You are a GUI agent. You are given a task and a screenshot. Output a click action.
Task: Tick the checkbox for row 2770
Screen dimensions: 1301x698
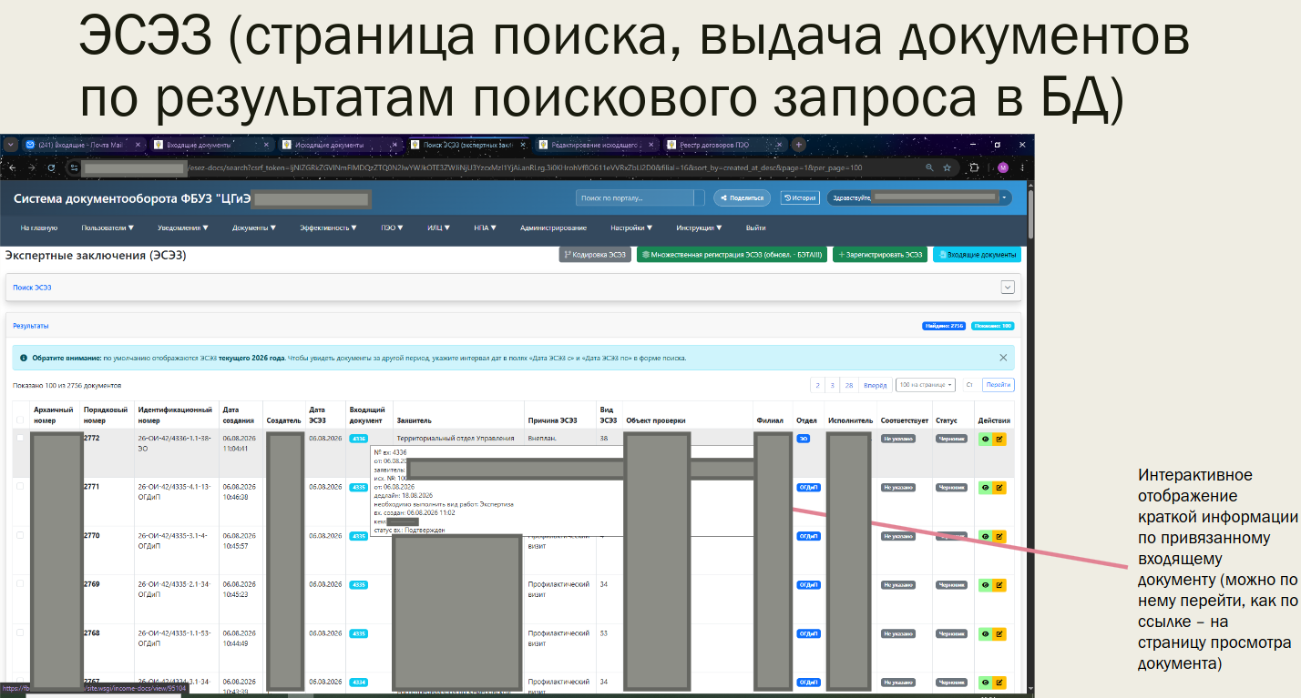pyautogui.click(x=20, y=535)
